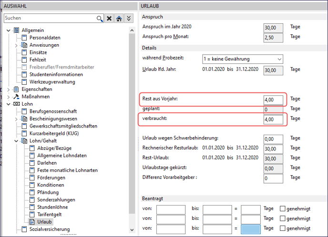Viewport: 328px width, 237px height.
Task: Select Allgemeine Lohndaten in tree
Action: coord(62,155)
